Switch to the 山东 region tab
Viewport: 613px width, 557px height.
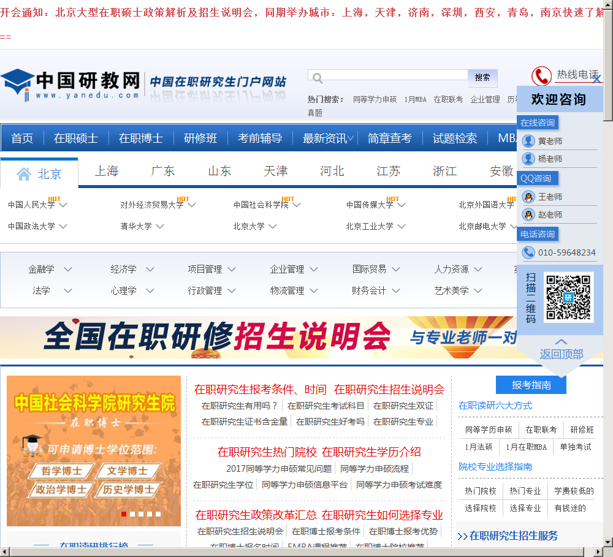point(219,171)
